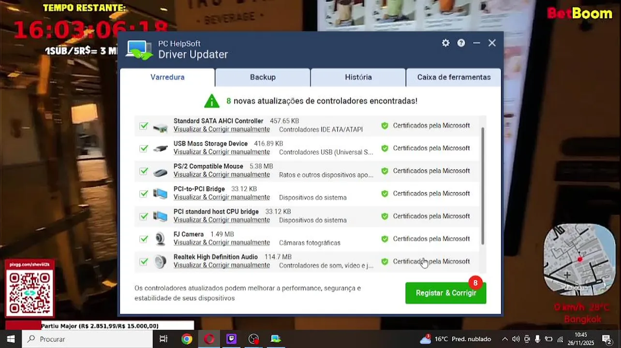
Task: Click Registar & Corrigir button
Action: [x=446, y=293]
